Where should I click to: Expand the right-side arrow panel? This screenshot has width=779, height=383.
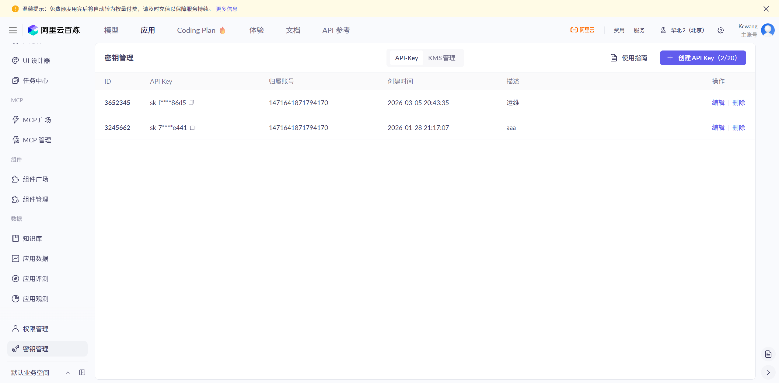coord(768,372)
